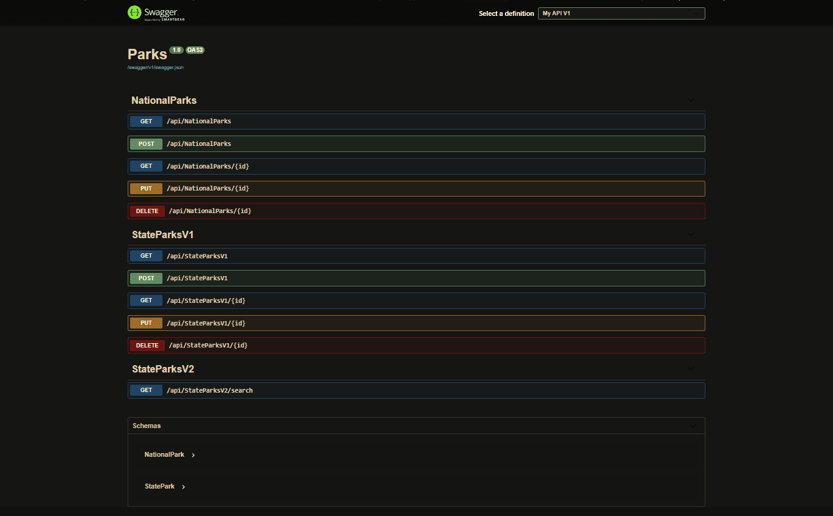The image size is (833, 516).
Task: Click the NationalParks section heading
Action: pyautogui.click(x=164, y=100)
